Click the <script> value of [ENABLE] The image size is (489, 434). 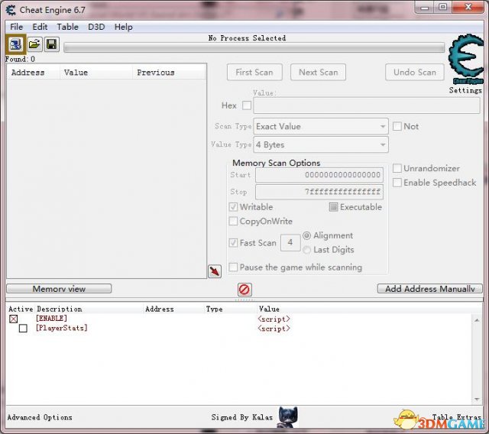point(274,319)
